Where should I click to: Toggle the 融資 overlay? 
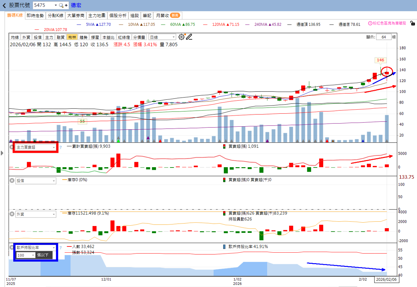(x=61, y=37)
